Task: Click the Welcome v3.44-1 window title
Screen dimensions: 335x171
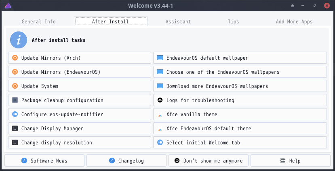Action: pos(150,6)
